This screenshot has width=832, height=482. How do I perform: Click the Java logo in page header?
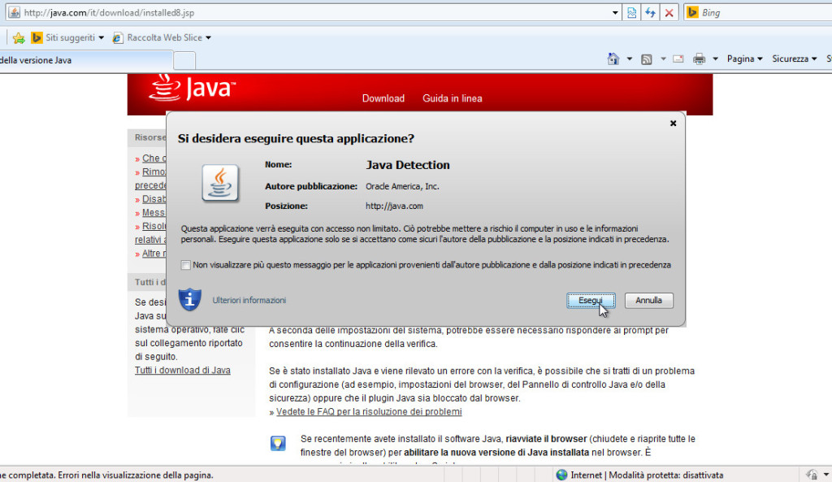[192, 88]
